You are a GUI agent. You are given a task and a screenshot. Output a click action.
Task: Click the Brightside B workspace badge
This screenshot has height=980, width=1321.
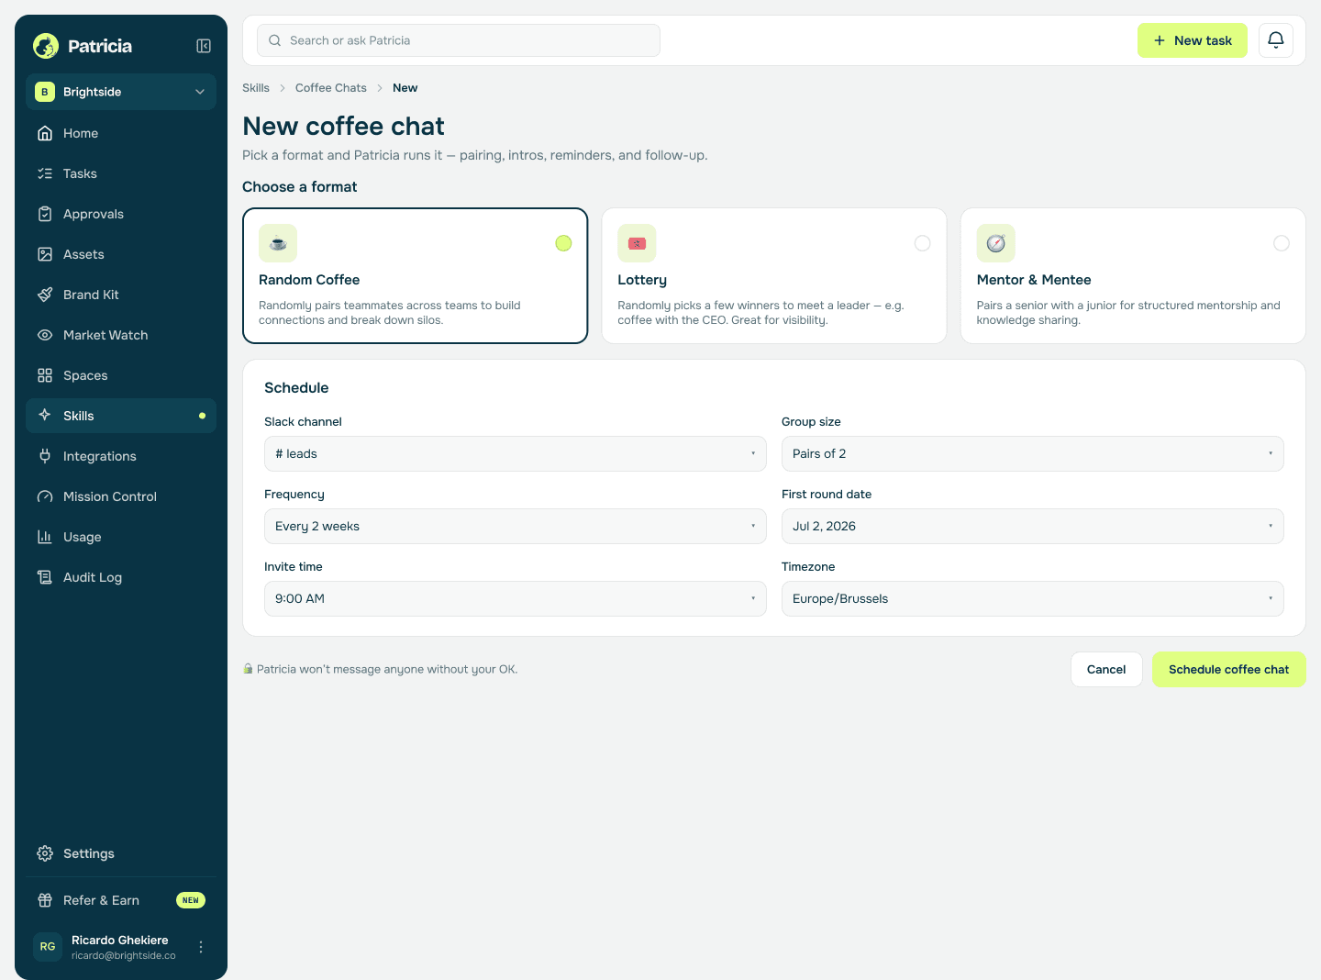45,92
